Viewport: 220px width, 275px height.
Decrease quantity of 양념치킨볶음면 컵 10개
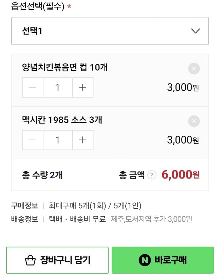33,88
